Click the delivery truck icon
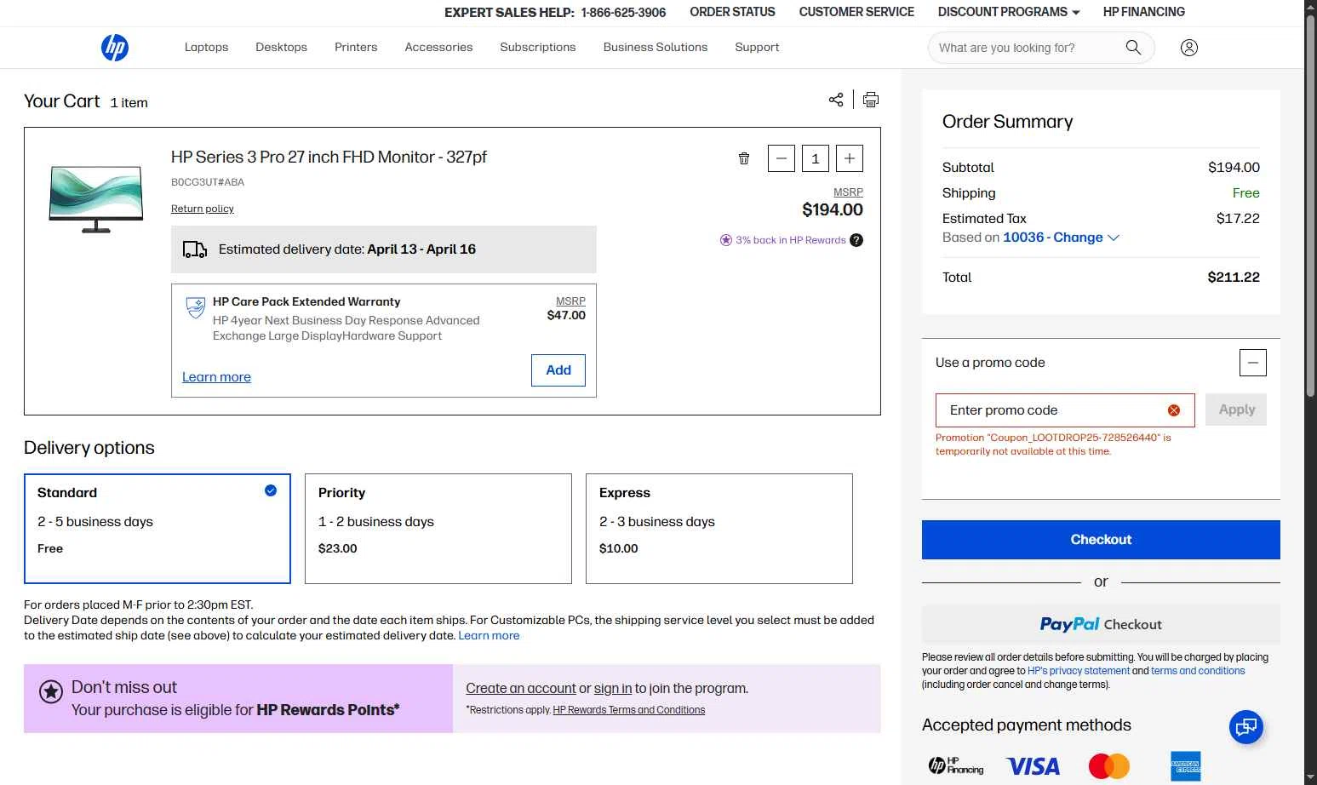The height and width of the screenshot is (785, 1317). tap(195, 249)
